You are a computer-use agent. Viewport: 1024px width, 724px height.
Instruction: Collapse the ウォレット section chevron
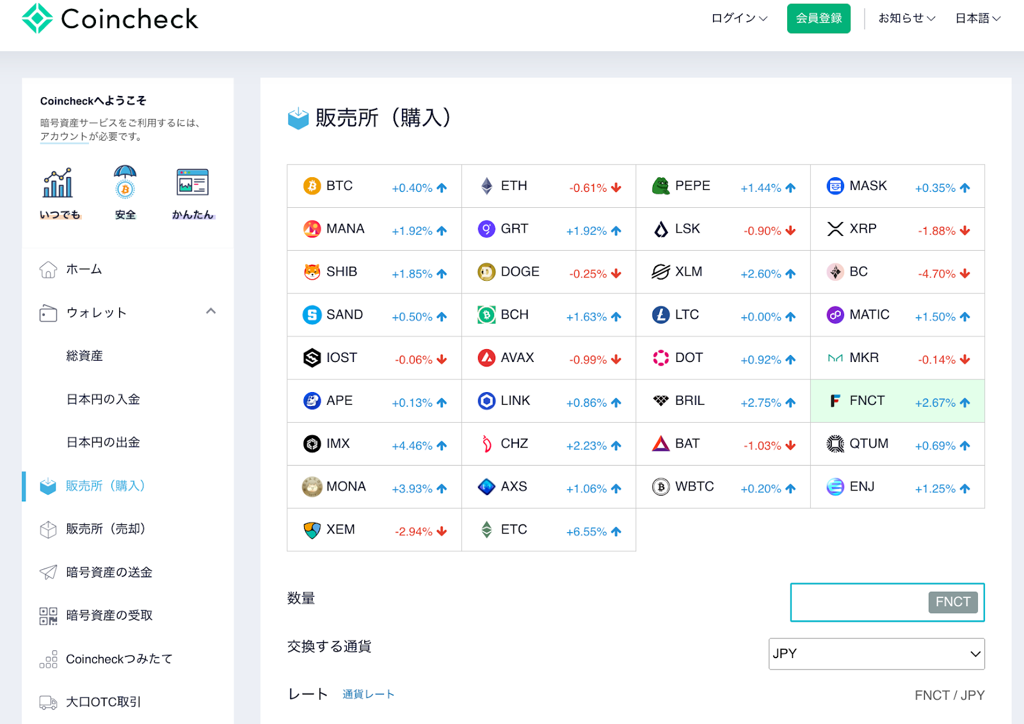[211, 311]
